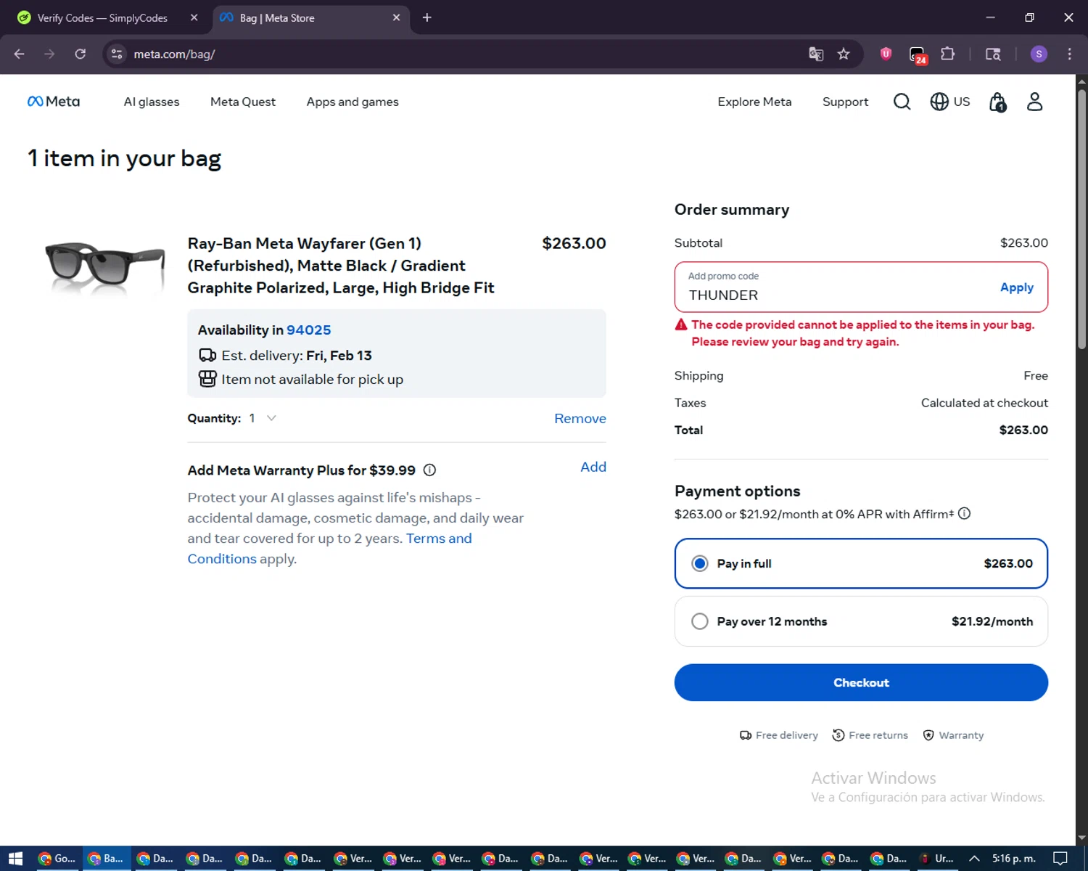This screenshot has height=871, width=1088.
Task: Click info icon next to Meta Warranty Plus
Action: (x=429, y=470)
